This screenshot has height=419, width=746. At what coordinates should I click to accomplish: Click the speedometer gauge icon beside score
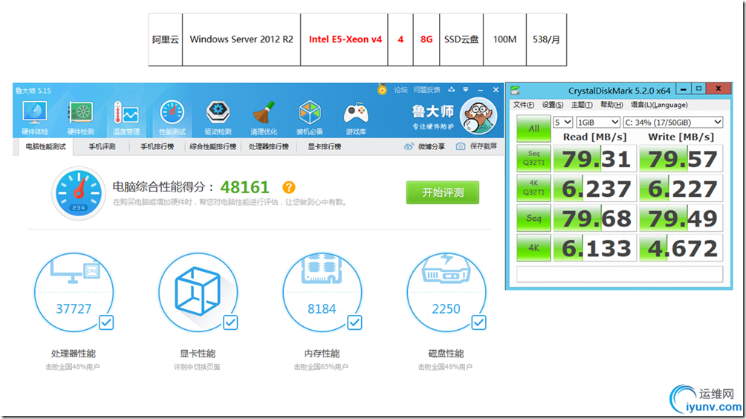click(x=79, y=193)
